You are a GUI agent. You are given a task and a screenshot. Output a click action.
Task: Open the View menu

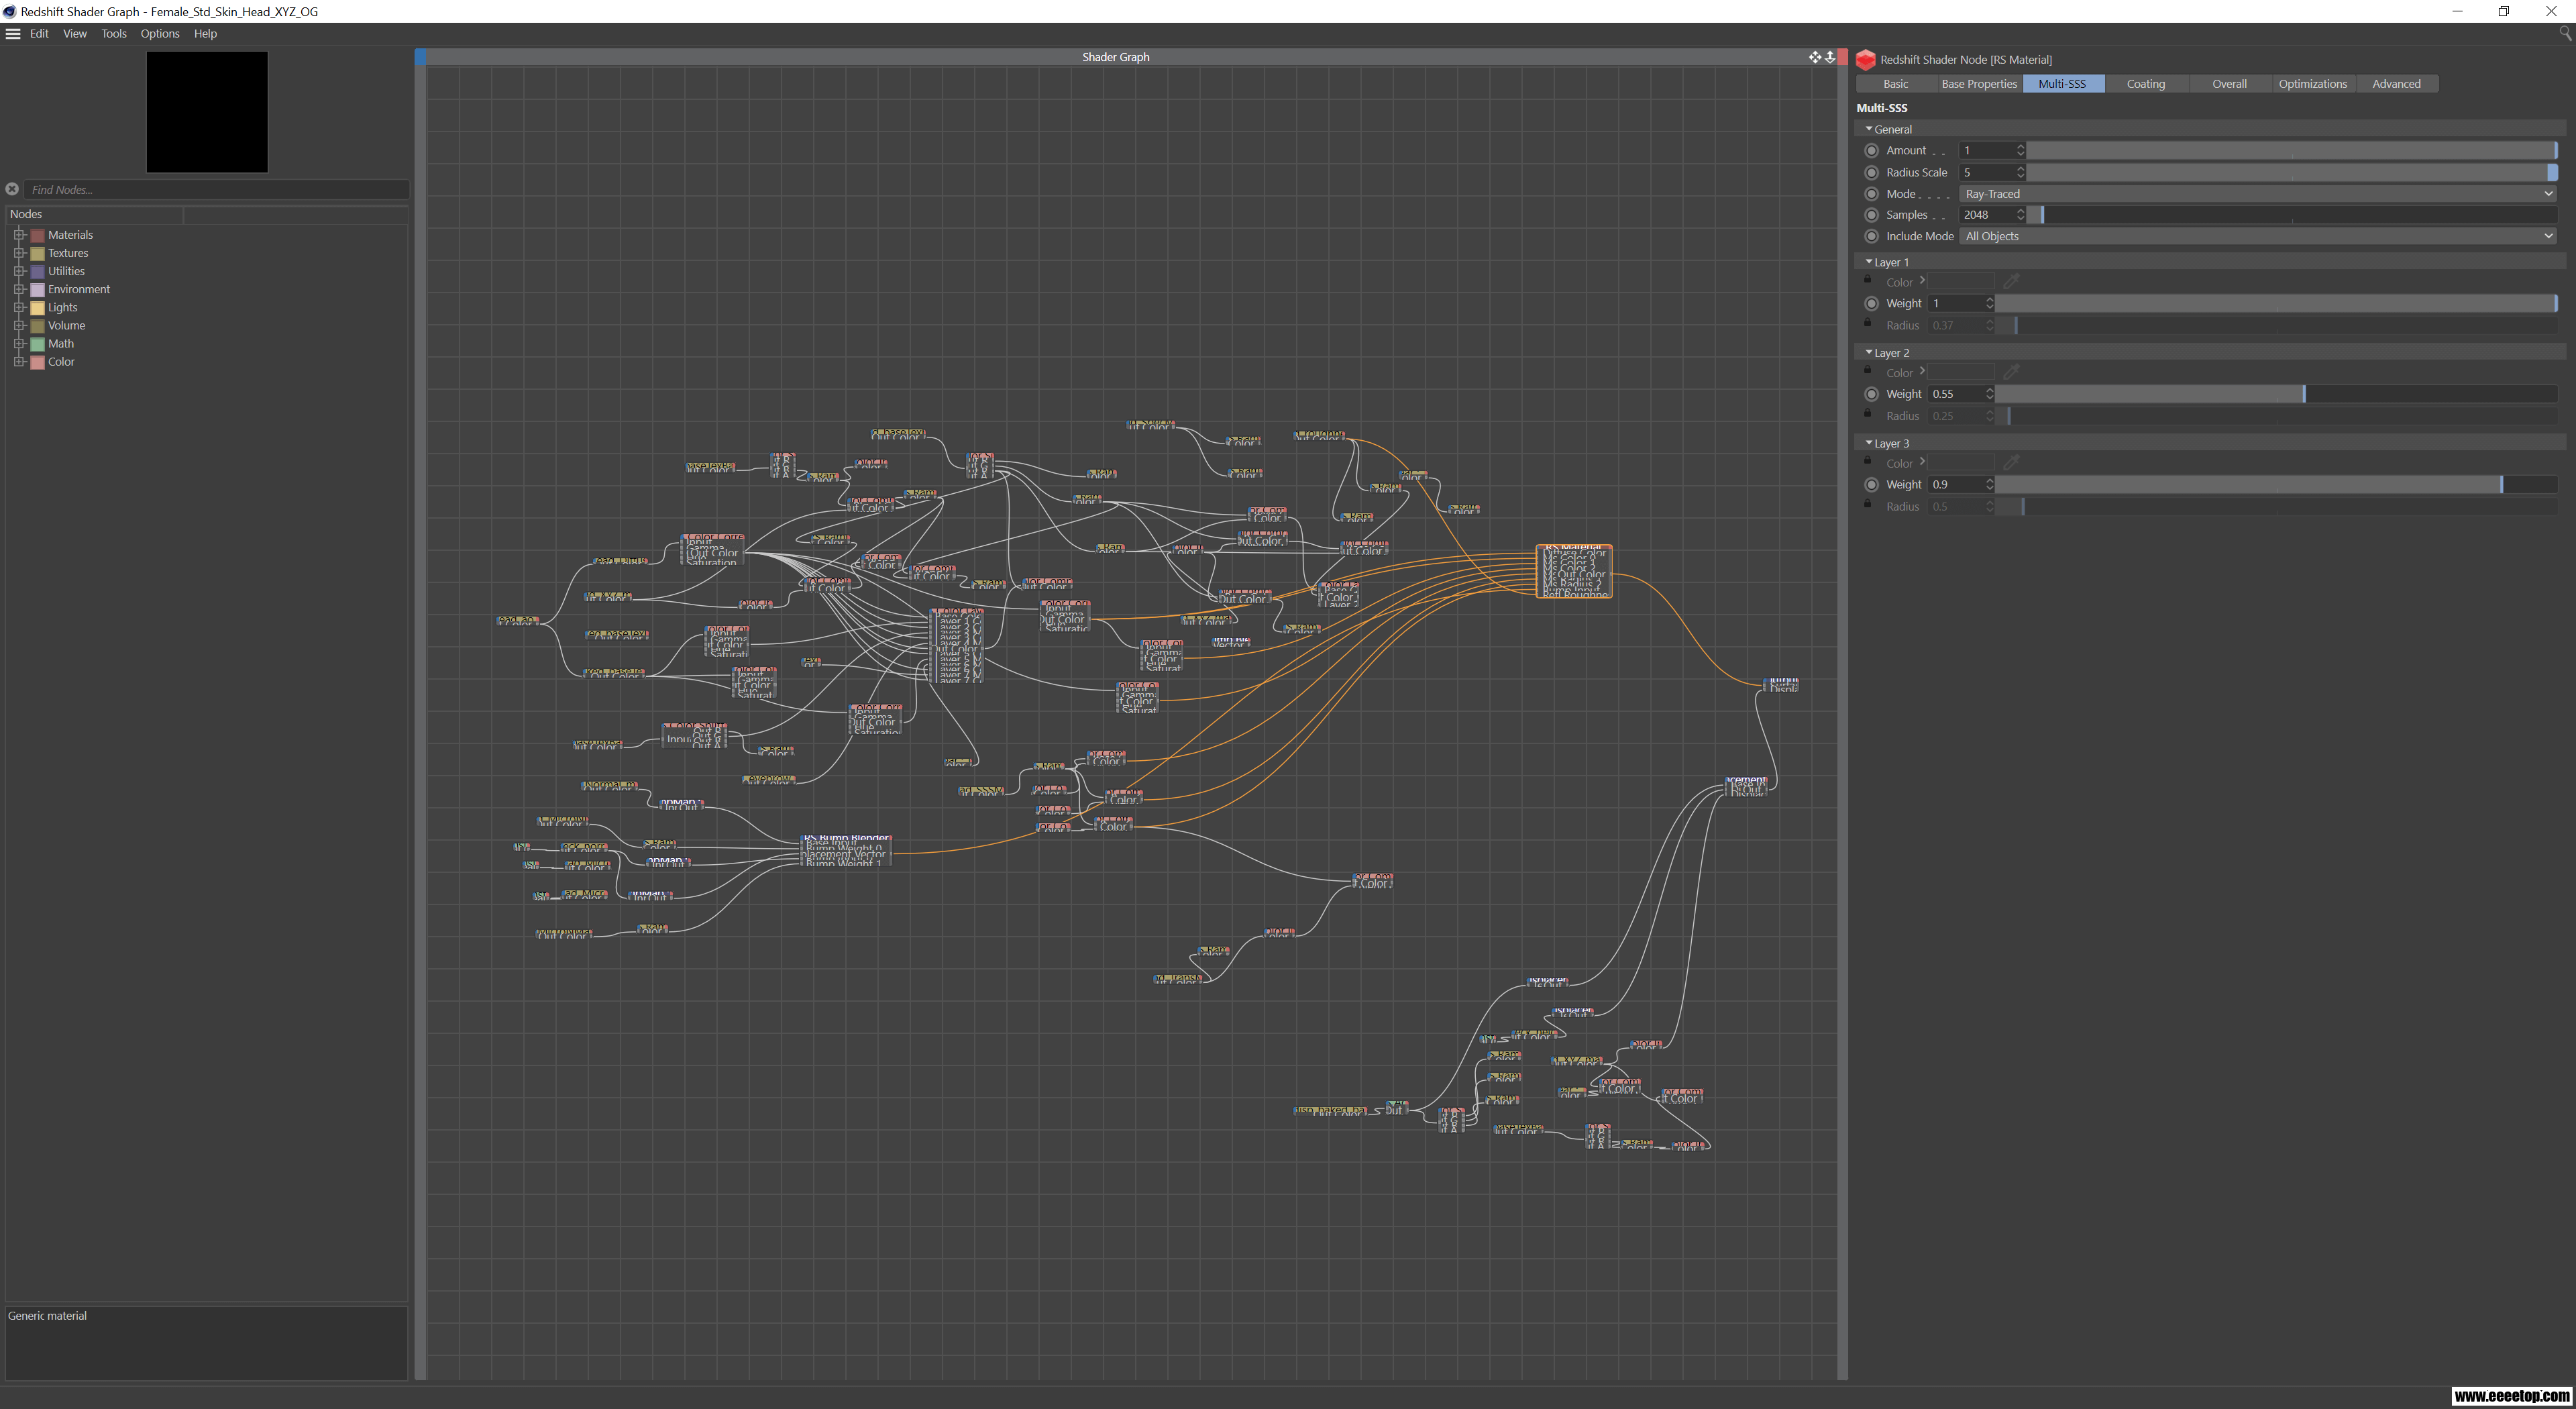coord(75,34)
